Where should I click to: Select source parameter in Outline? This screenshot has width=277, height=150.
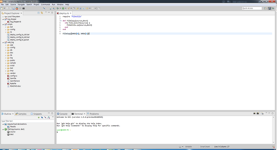click(11, 132)
